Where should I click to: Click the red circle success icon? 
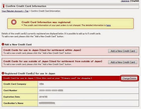coord(14,22)
